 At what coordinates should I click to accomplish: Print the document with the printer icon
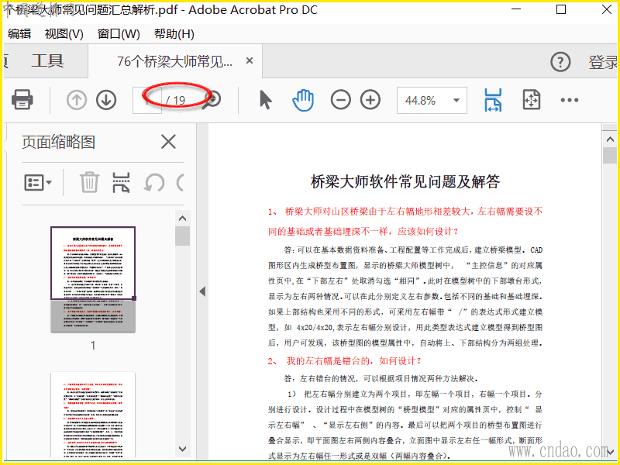(22, 100)
